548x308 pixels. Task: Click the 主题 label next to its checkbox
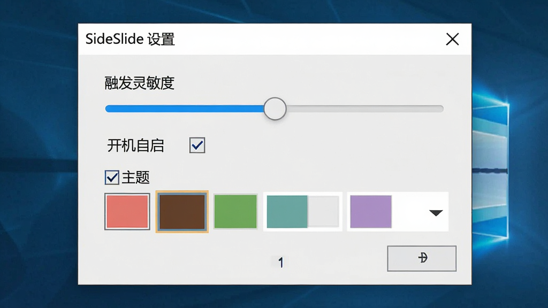point(135,178)
